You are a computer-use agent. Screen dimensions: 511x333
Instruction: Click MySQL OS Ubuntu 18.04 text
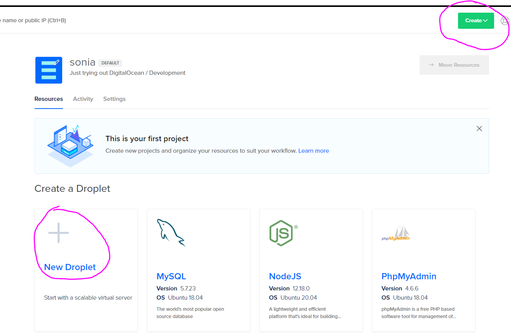click(x=180, y=298)
